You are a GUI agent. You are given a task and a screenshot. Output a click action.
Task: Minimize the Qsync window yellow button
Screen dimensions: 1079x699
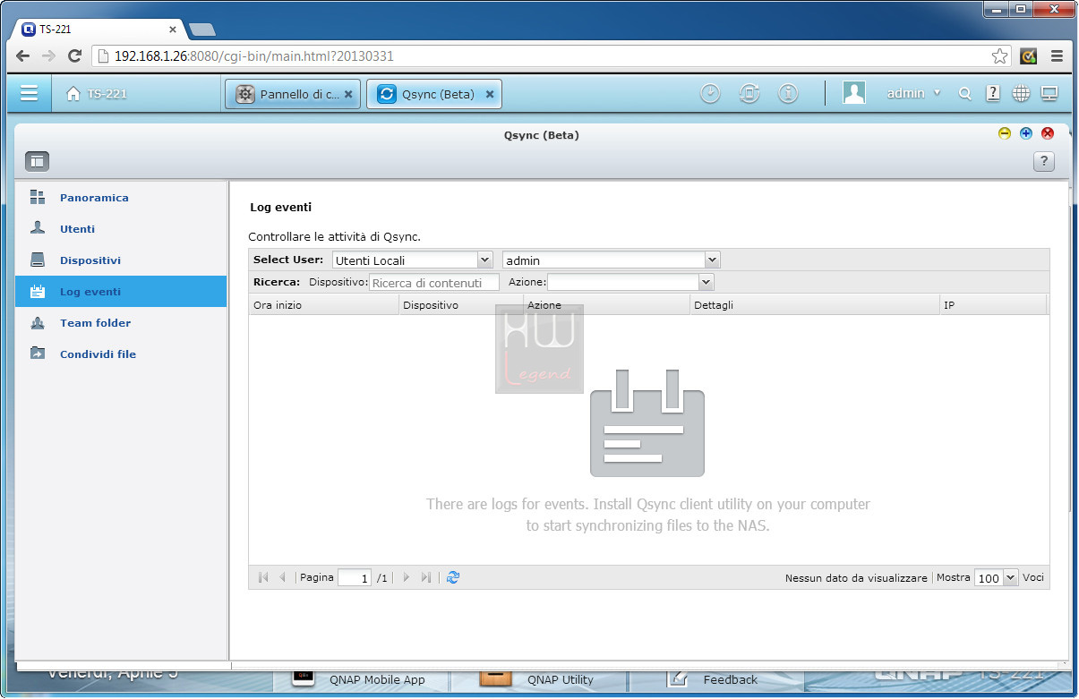(x=1005, y=133)
